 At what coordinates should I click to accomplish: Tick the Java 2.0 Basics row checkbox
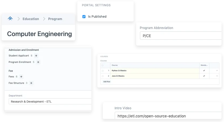click(x=103, y=76)
